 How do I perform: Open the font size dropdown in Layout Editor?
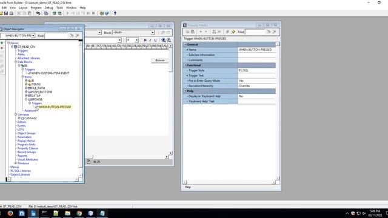coord(136,40)
